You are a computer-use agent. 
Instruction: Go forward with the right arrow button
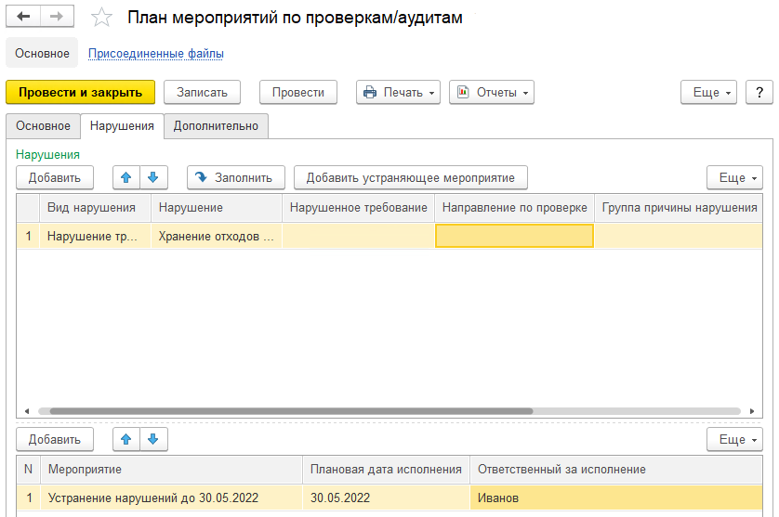click(57, 17)
